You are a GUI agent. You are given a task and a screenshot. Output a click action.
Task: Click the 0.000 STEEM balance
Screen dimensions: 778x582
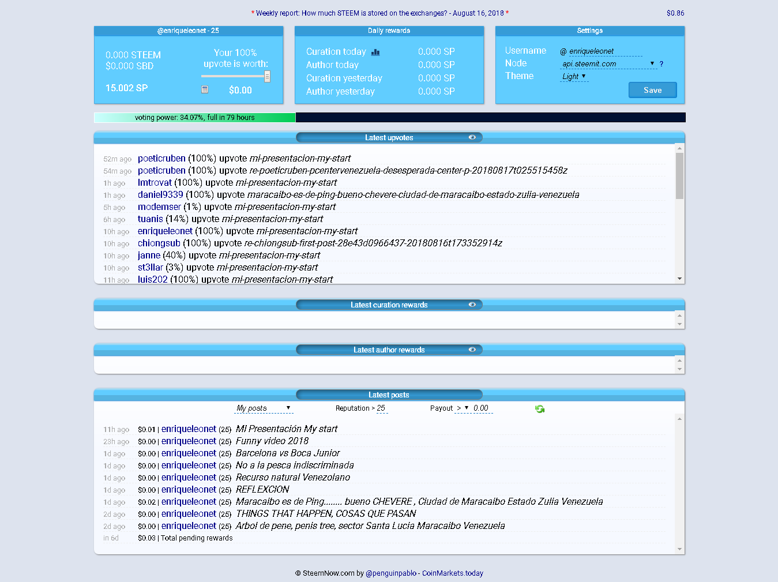pos(133,55)
